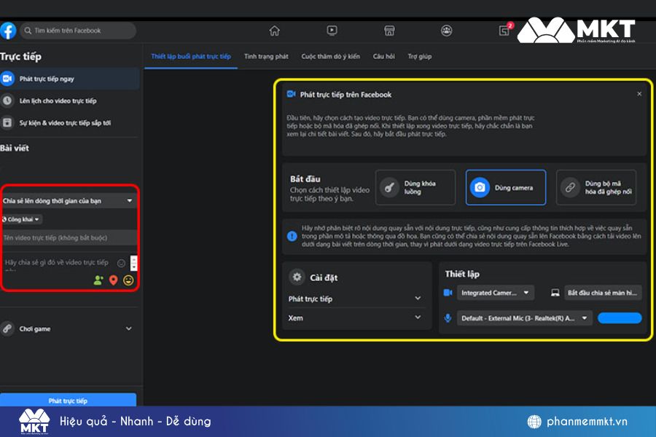Close the Phát trực tiếp trên Facebook panel

[639, 94]
